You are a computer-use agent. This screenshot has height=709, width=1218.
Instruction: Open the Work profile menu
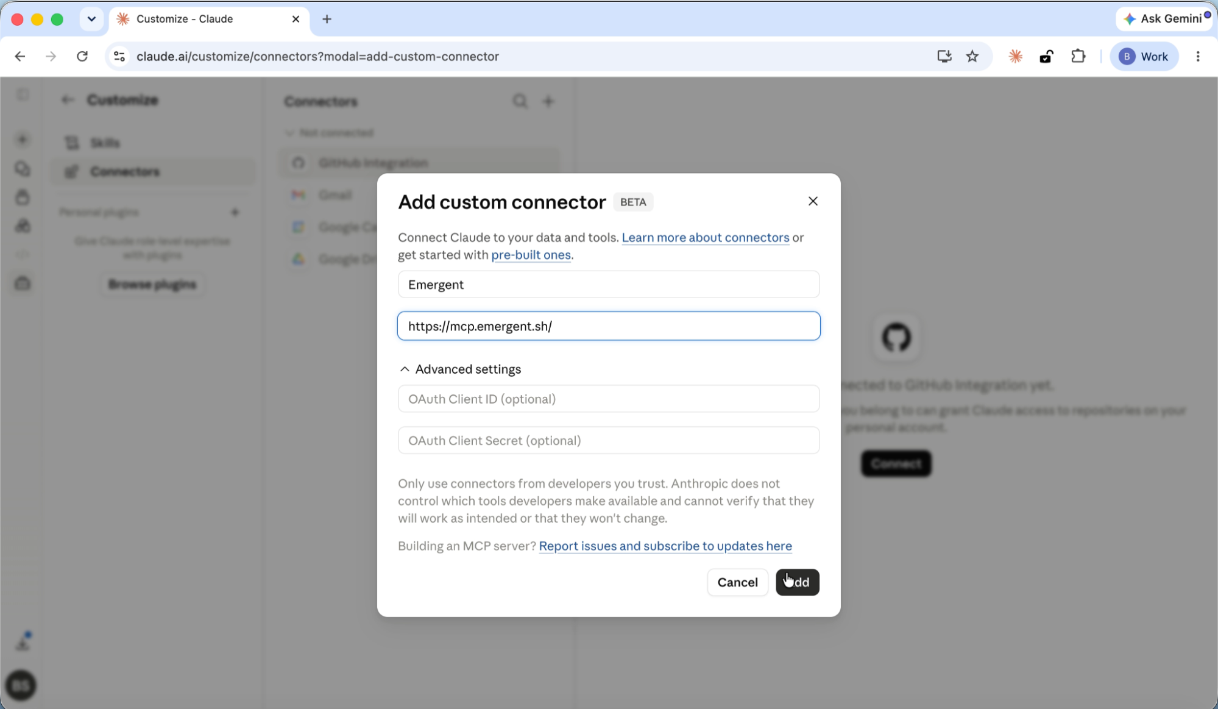point(1144,57)
